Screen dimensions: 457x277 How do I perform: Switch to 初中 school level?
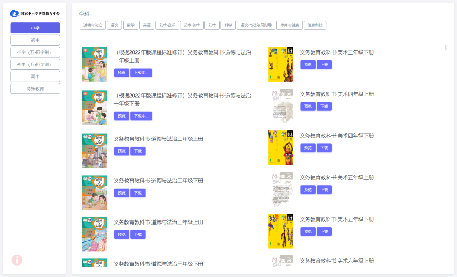35,40
